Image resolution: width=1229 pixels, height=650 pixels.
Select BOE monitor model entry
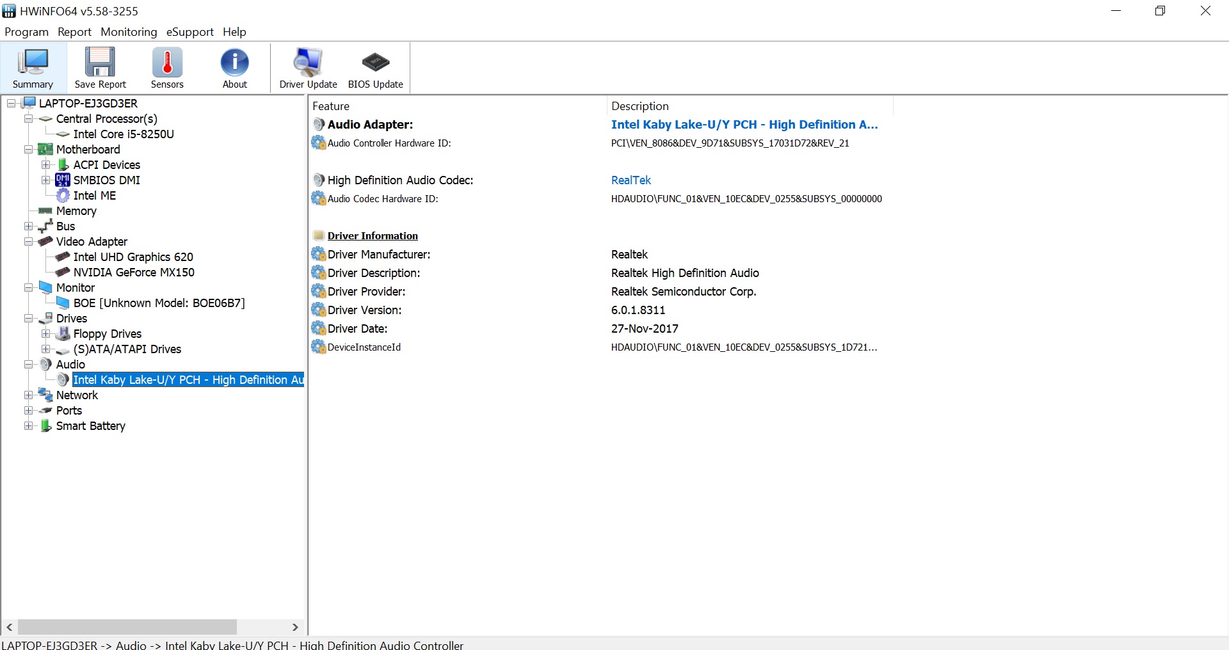click(x=159, y=303)
